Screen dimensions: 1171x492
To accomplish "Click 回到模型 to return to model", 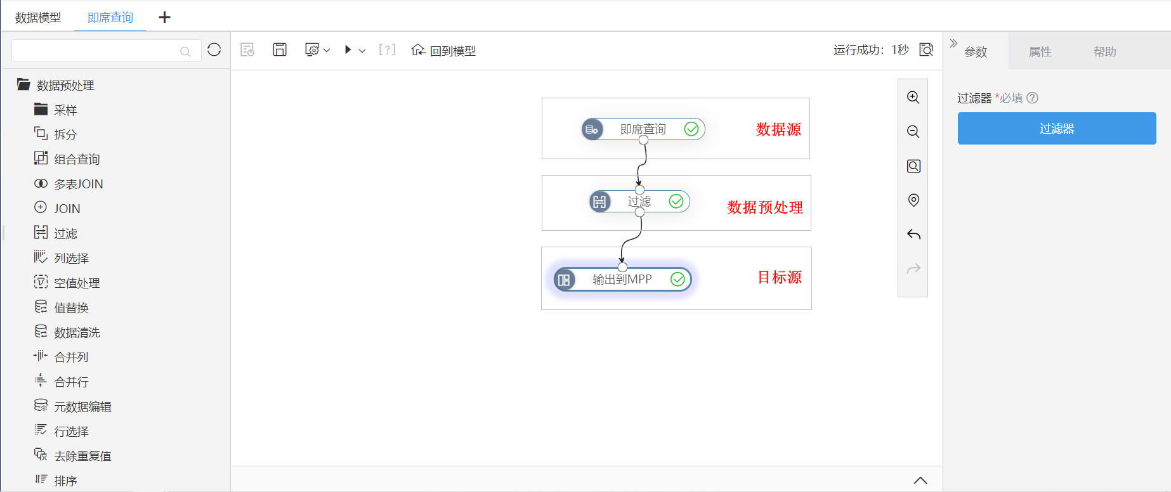I will (443, 50).
